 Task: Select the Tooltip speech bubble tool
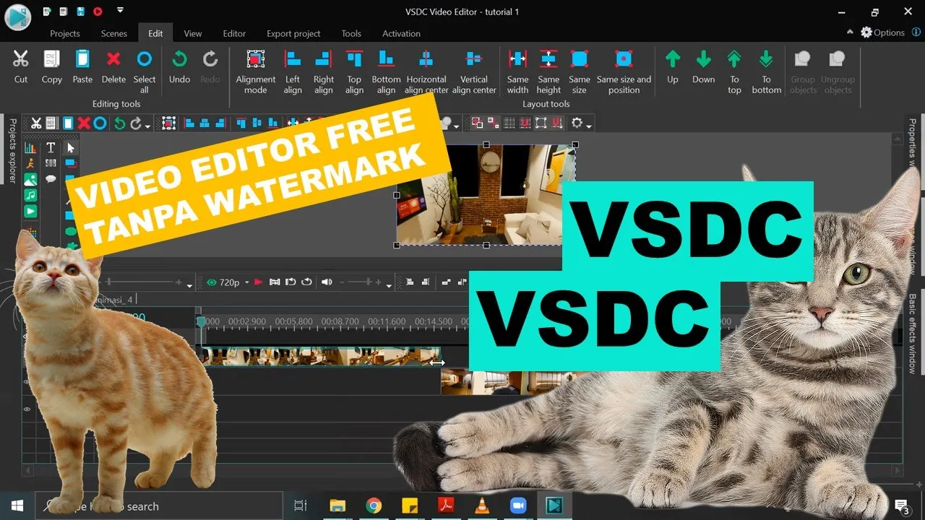point(51,179)
